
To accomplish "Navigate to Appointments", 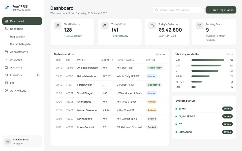I will (x=22, y=52).
